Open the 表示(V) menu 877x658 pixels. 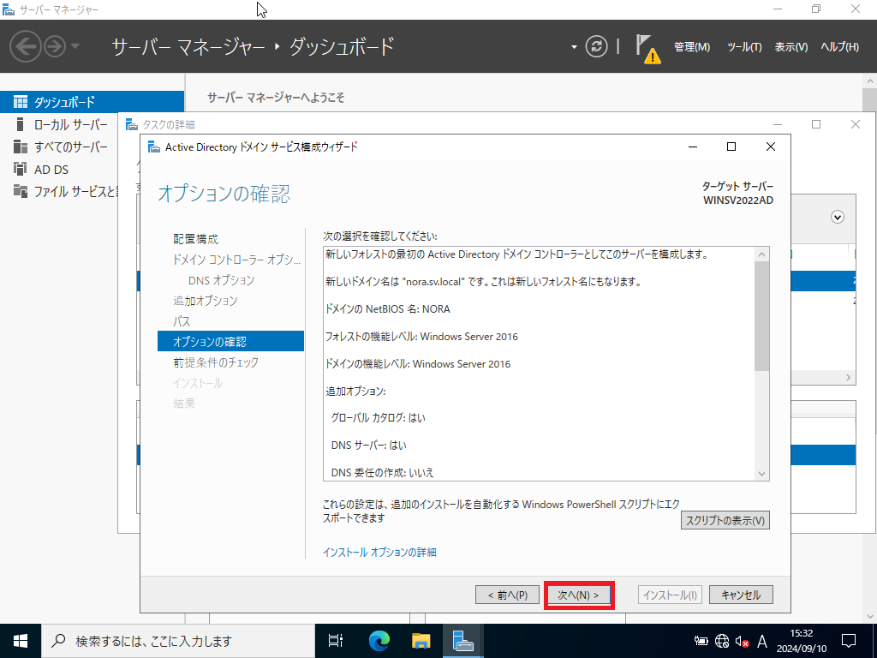[790, 47]
